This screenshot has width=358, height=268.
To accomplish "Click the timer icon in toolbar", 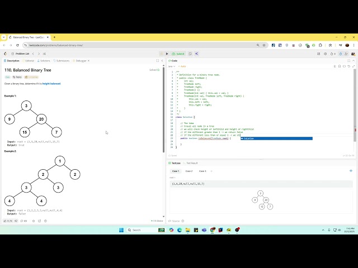I will coord(341,54).
